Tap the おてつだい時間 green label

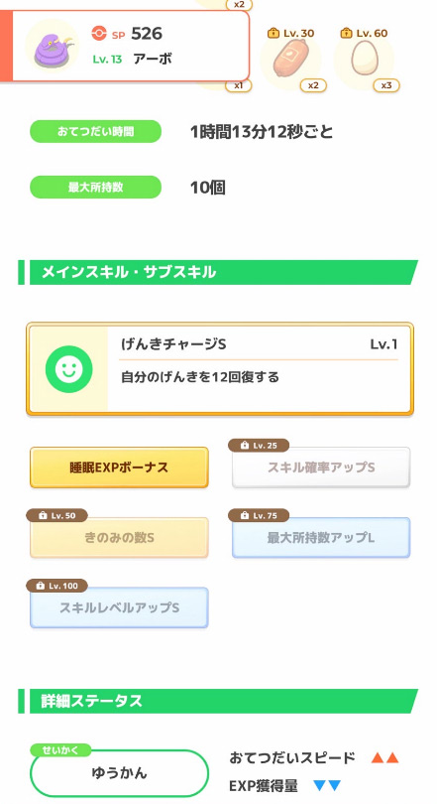(96, 131)
